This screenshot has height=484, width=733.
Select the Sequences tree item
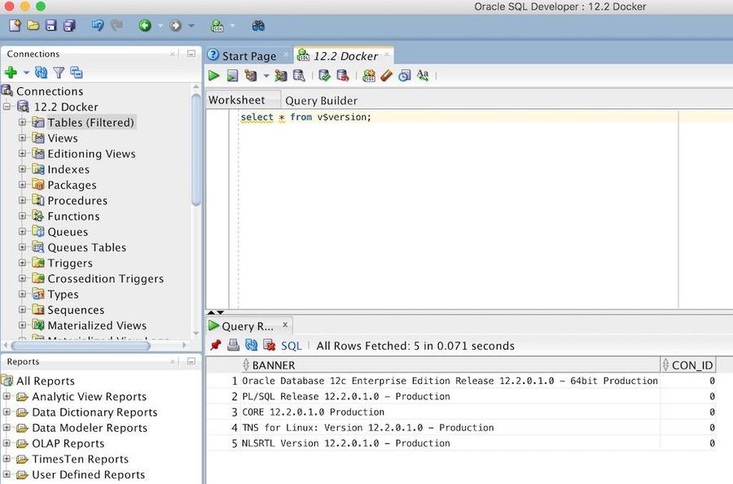click(76, 310)
